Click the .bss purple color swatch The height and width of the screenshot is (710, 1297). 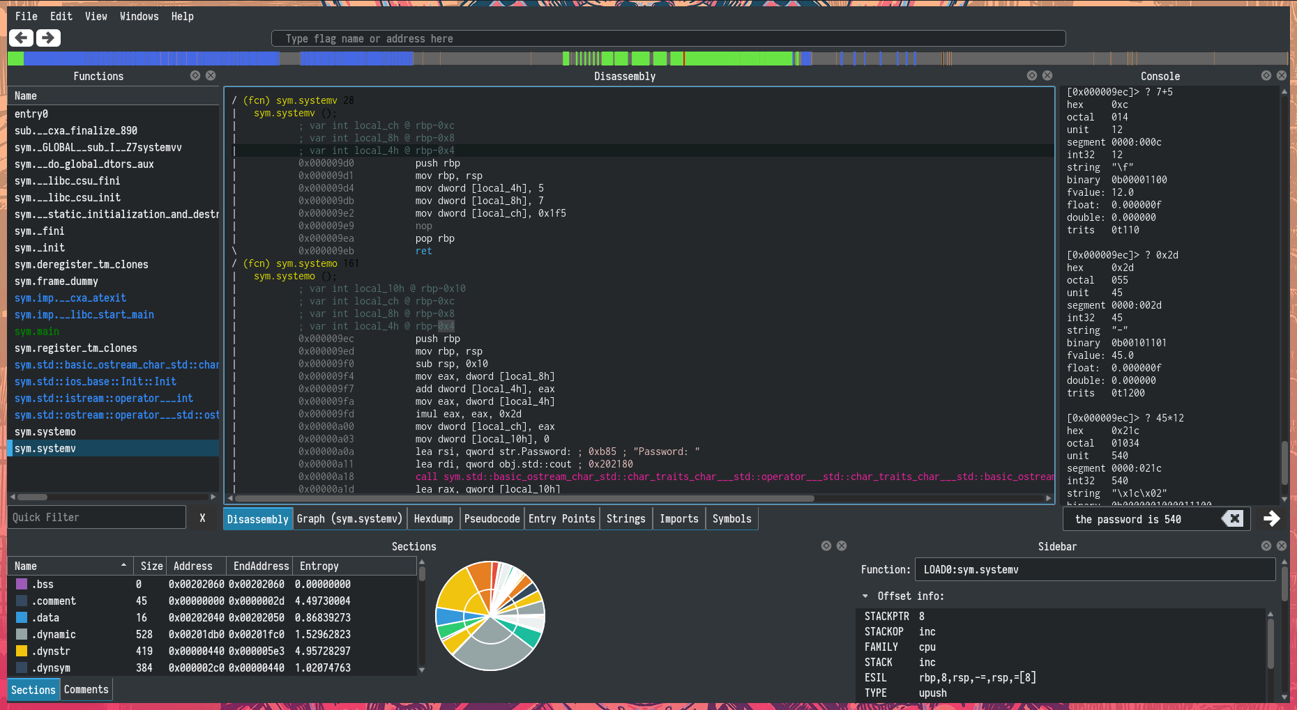coord(22,584)
